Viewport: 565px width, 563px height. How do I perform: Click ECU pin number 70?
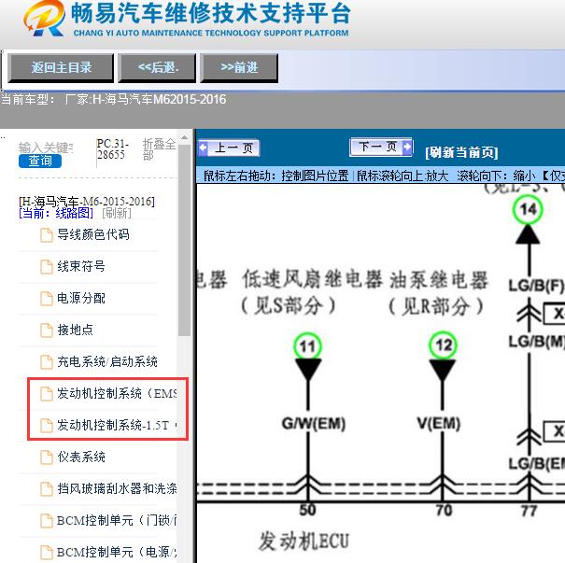(444, 511)
